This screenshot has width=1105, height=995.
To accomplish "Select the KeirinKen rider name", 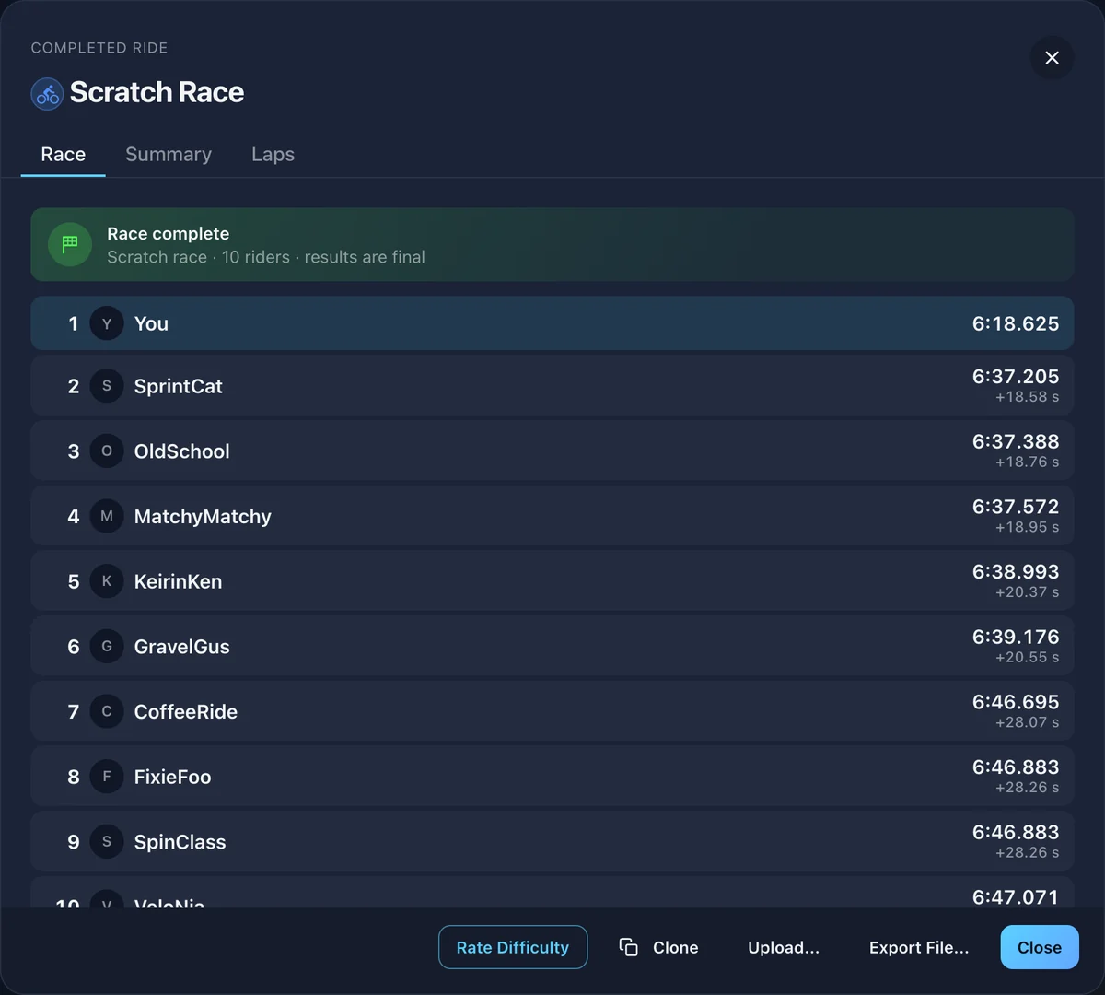I will (x=179, y=581).
